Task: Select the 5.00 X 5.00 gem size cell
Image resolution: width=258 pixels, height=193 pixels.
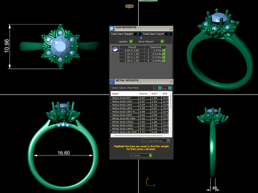Action: click(x=132, y=50)
